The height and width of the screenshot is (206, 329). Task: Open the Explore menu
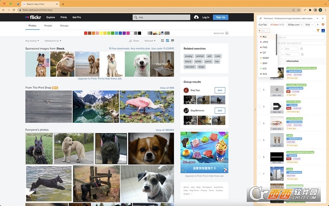point(51,17)
